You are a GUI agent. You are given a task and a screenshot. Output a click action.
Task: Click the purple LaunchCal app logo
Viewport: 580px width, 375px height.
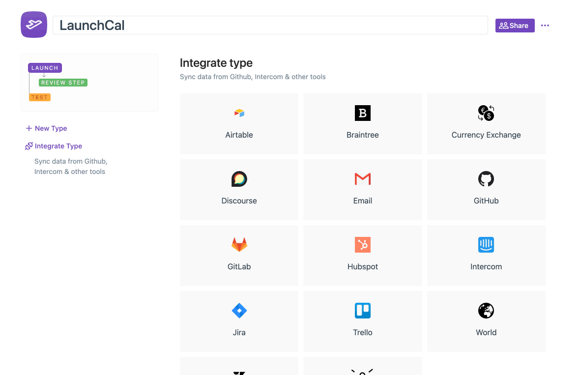33,25
